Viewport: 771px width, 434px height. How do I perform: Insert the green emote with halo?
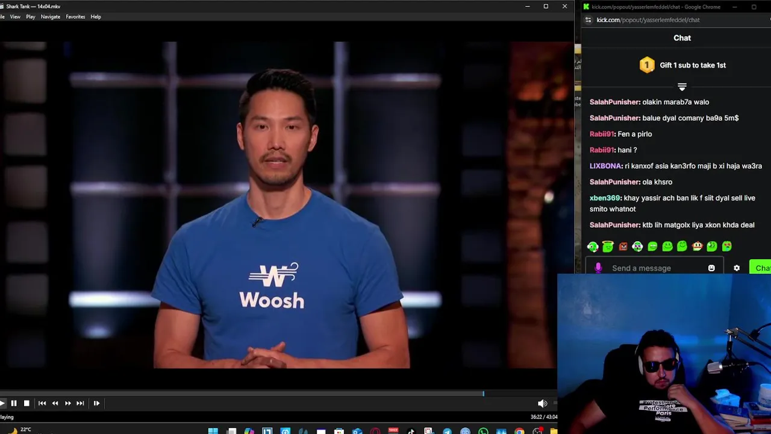coord(608,247)
